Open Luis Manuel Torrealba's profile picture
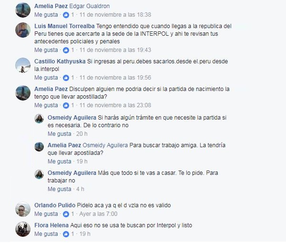Image resolution: width=286 pixels, height=243 pixels. click(23, 30)
